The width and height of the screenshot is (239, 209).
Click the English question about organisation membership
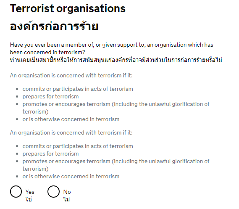tap(112, 48)
